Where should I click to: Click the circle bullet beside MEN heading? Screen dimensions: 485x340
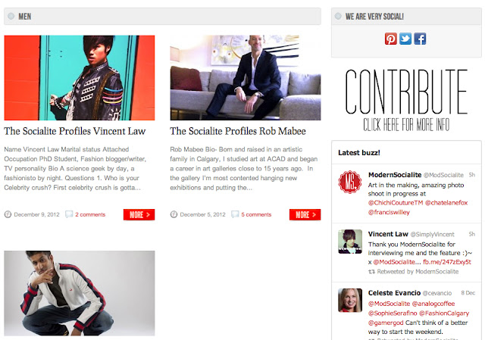coord(11,16)
